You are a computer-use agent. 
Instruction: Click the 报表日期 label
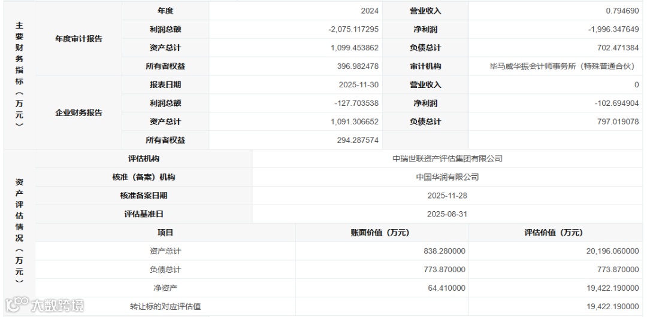165,85
